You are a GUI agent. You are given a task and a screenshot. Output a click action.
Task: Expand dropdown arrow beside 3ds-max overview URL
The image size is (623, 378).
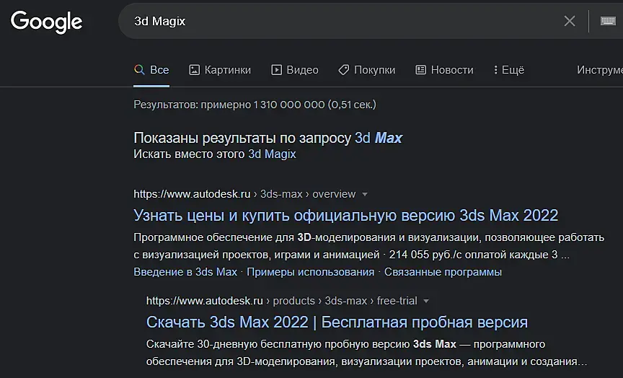click(365, 194)
